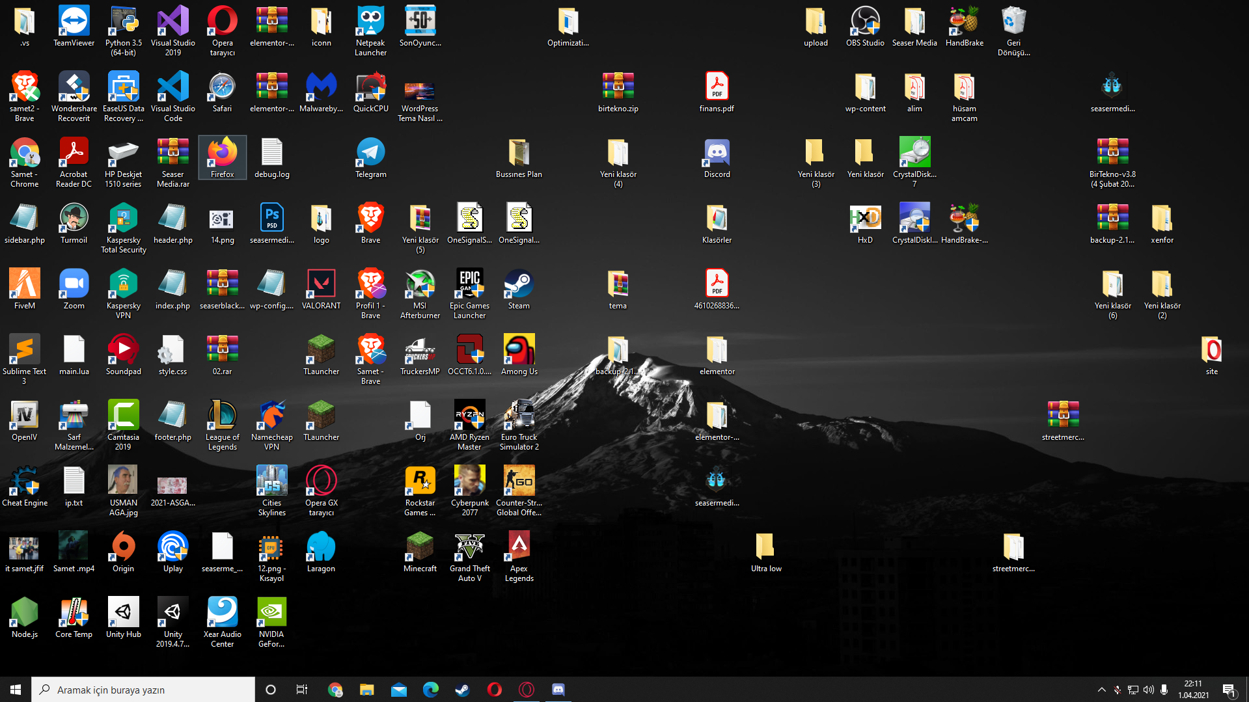This screenshot has width=1249, height=702.
Task: Select the Camtasia 2019 icon
Action: click(x=123, y=425)
